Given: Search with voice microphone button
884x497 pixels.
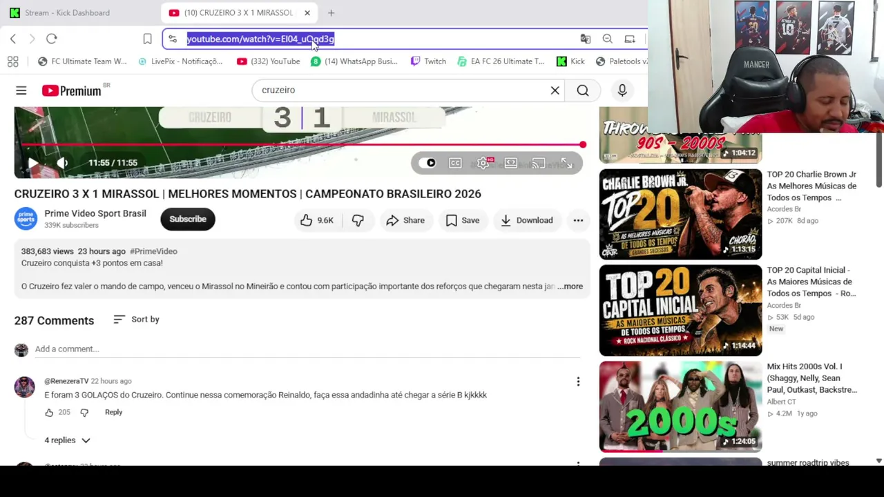Looking at the screenshot, I should [622, 90].
